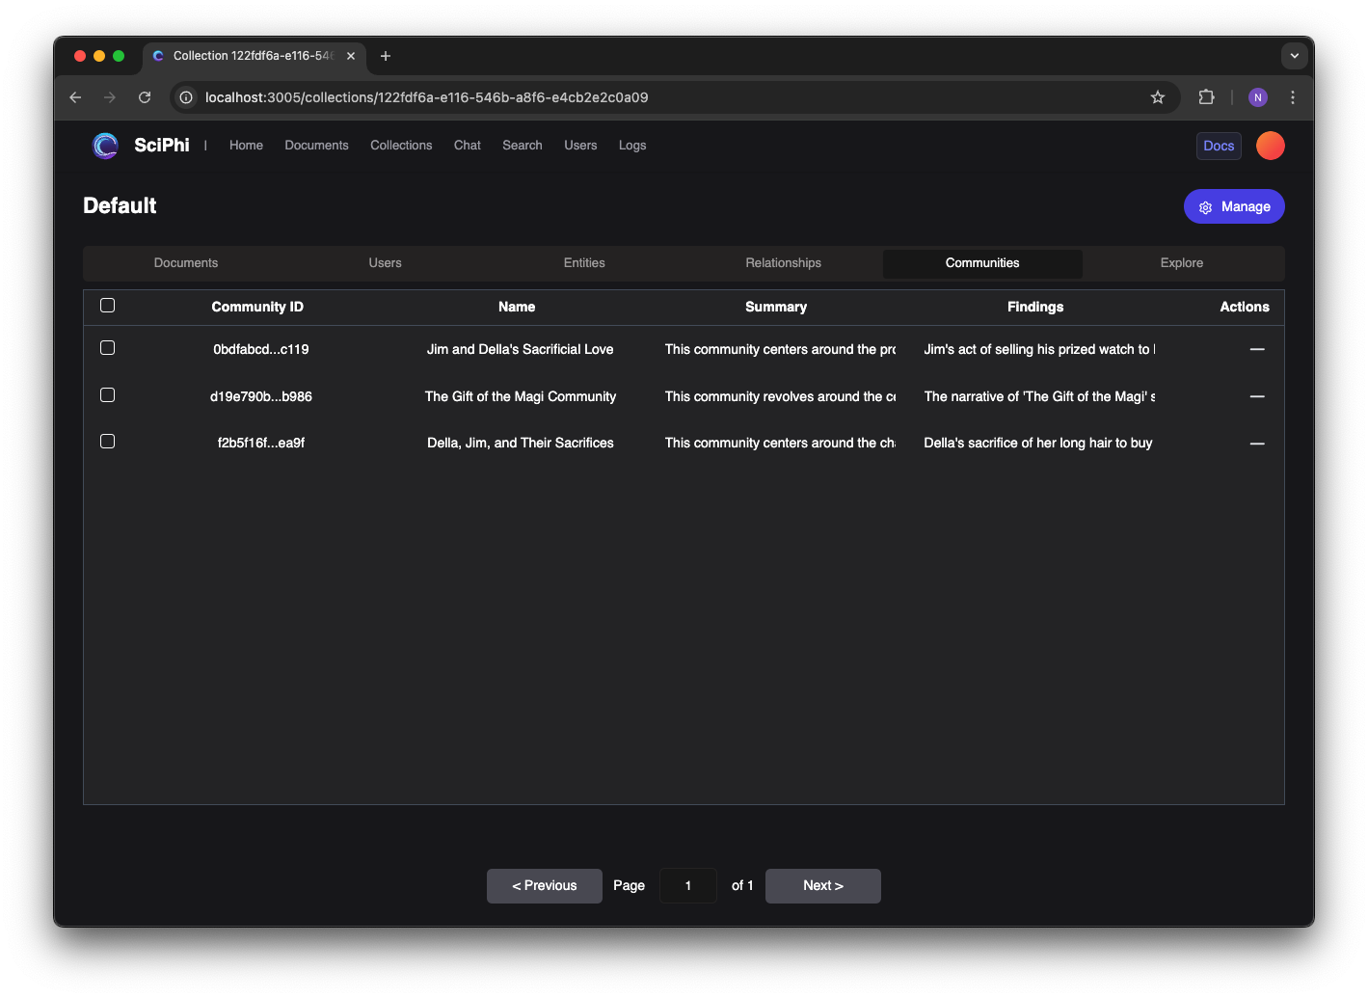
Task: Switch to the Relationships tab
Action: 783,263
